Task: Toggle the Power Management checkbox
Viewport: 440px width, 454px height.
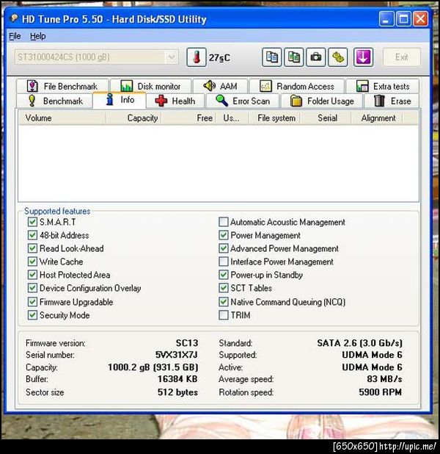Action: 224,235
